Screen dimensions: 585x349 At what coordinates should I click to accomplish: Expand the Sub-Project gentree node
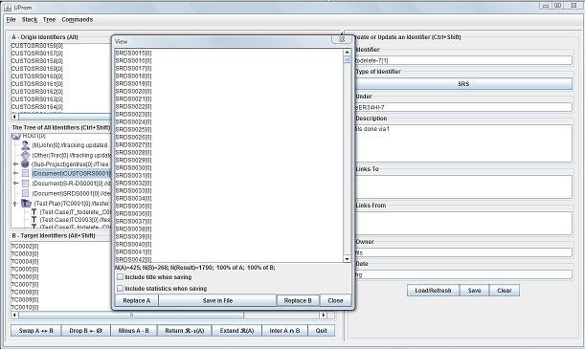coord(15,164)
